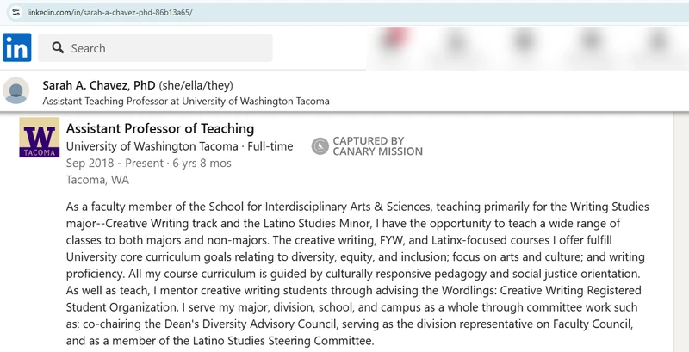Open University of Washington Tacoma · Full-time link
This screenshot has width=689, height=352.
[179, 146]
